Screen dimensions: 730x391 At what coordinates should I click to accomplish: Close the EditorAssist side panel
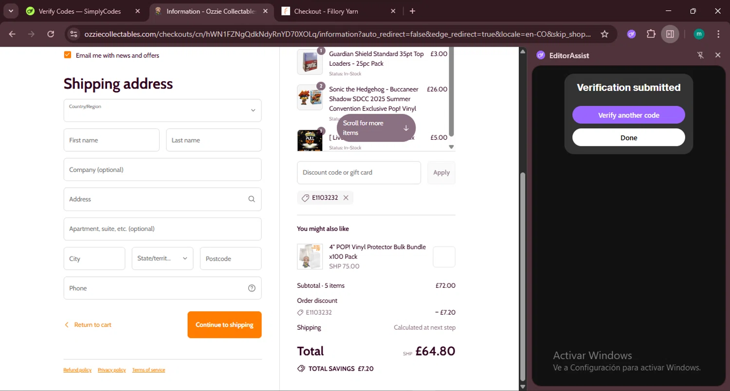[x=718, y=55]
